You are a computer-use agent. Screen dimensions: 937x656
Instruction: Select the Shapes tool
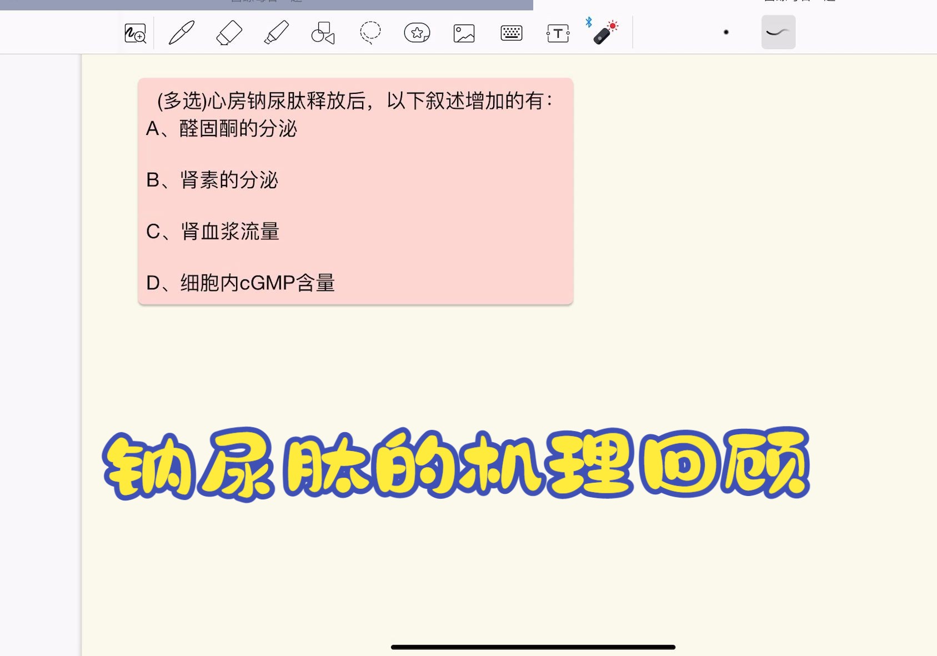pyautogui.click(x=323, y=33)
